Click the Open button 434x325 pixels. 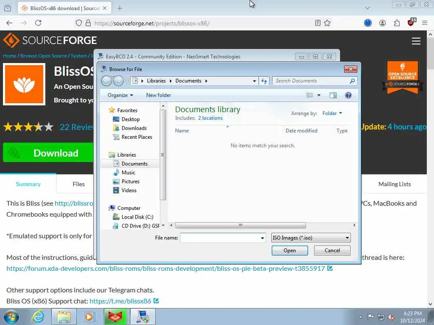(289, 251)
